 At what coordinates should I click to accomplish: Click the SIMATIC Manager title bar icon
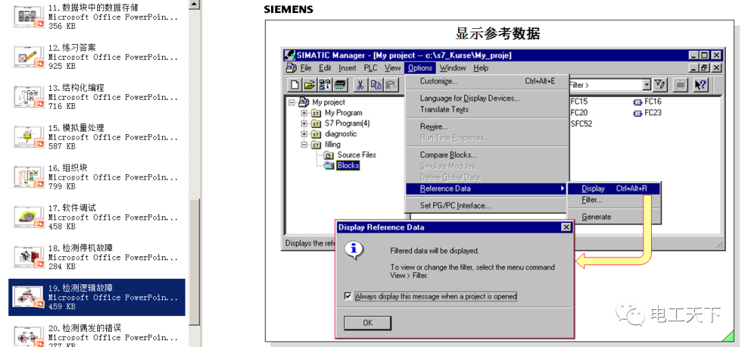(x=289, y=55)
